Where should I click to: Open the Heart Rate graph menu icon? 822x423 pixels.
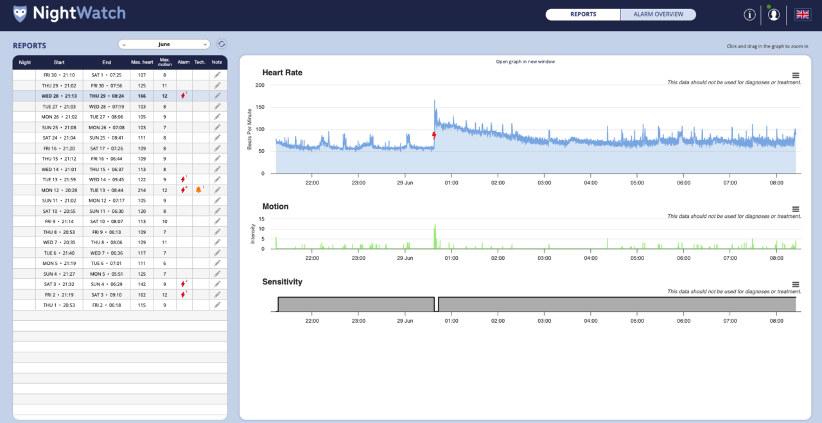(796, 75)
